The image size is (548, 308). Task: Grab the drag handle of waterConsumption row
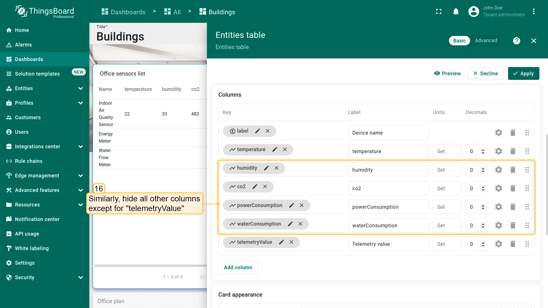pos(527,225)
